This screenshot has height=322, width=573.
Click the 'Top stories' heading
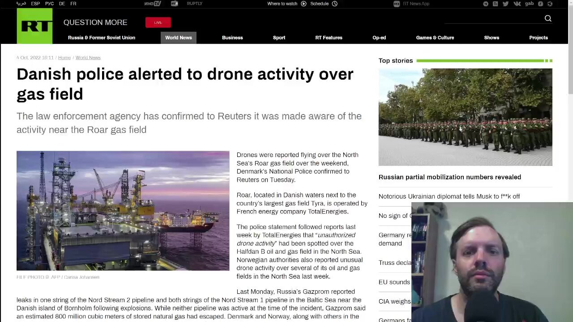click(x=396, y=60)
